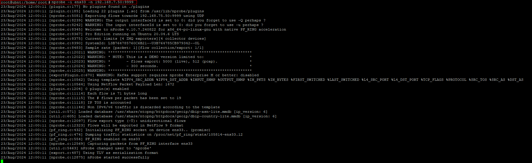The image size is (532, 163).
Task: Click the root@ubnt shell prompt
Action: [26, 2]
